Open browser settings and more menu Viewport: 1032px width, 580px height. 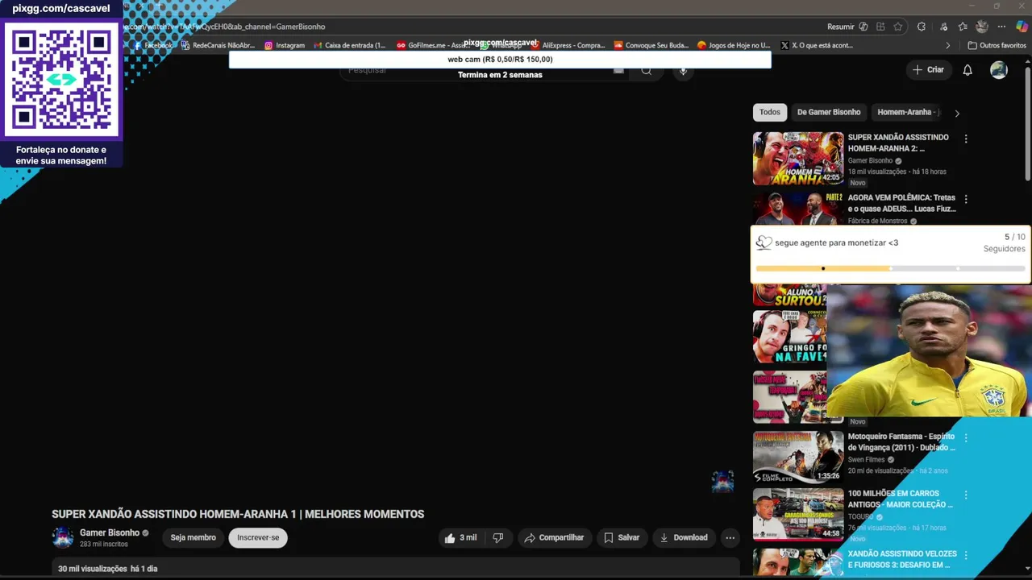click(x=1001, y=27)
